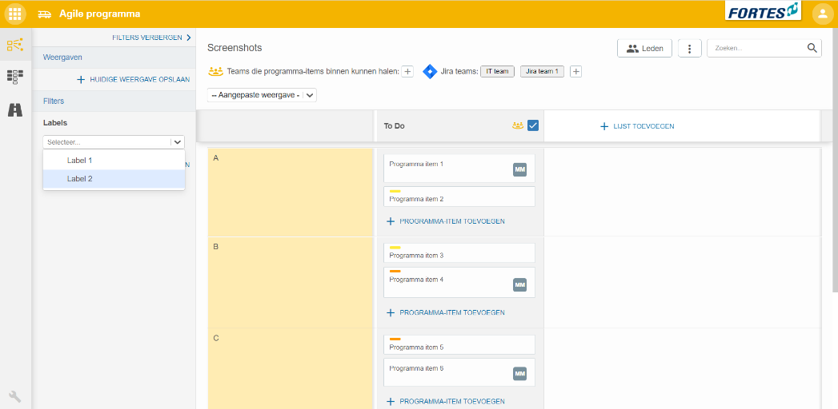Open the user profile avatar
This screenshot has width=838, height=409.
[x=823, y=14]
